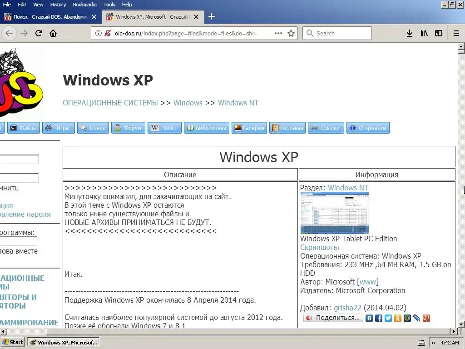465x349 pixels.
Task: Click horizontal scrollbar right arrow
Action: click(454, 331)
